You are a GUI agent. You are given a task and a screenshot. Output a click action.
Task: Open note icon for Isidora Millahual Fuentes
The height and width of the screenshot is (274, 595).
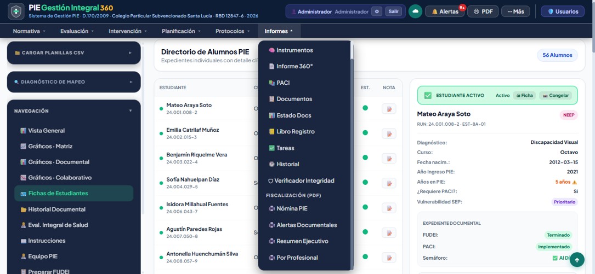coord(389,208)
